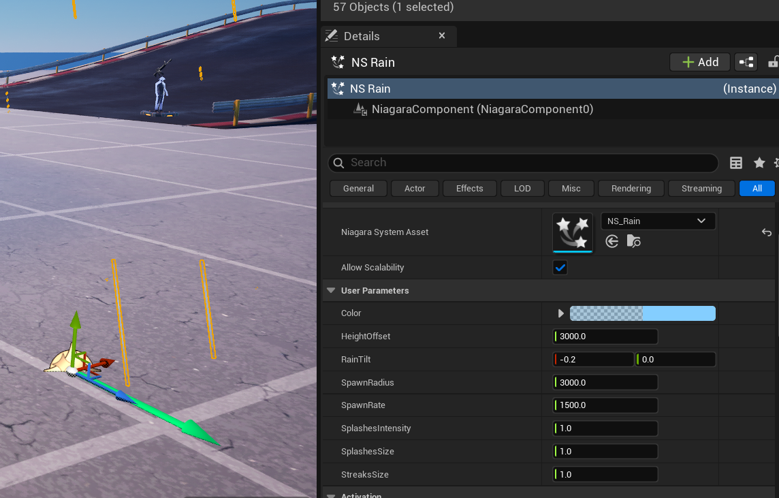Collapse the User Parameters section
Image resolution: width=779 pixels, height=498 pixels.
point(331,290)
